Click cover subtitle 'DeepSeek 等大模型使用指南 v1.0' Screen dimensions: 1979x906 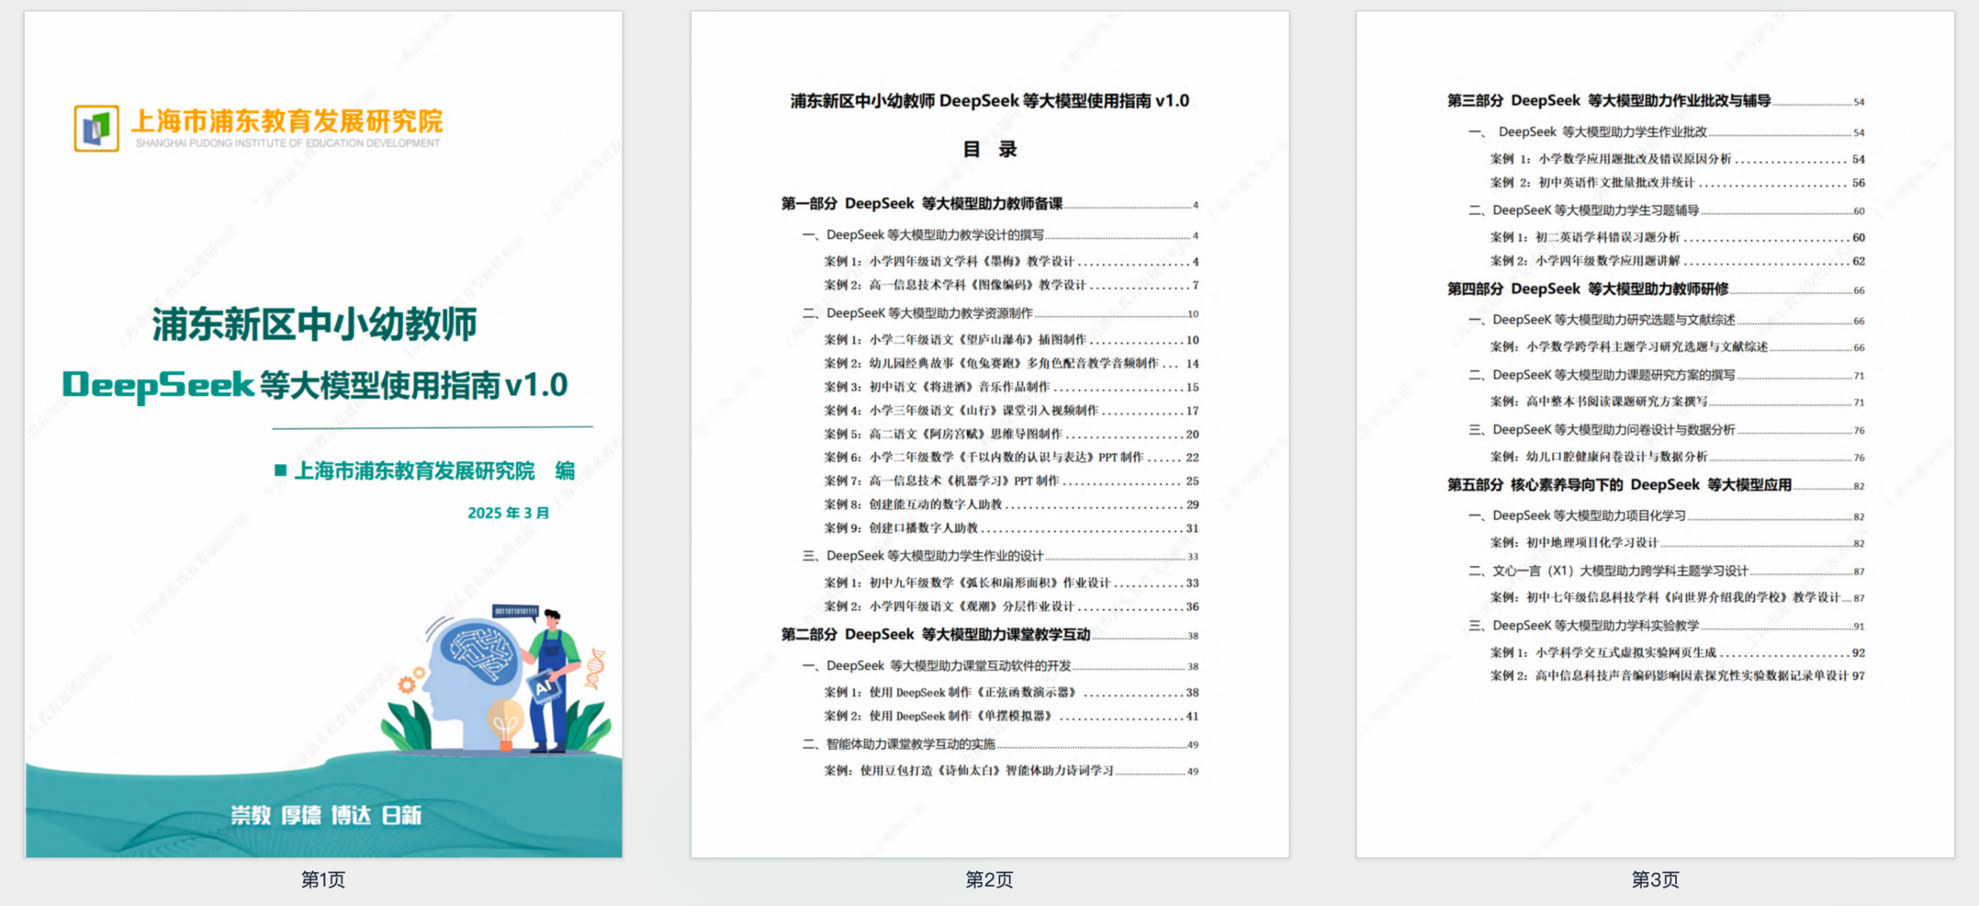point(315,385)
